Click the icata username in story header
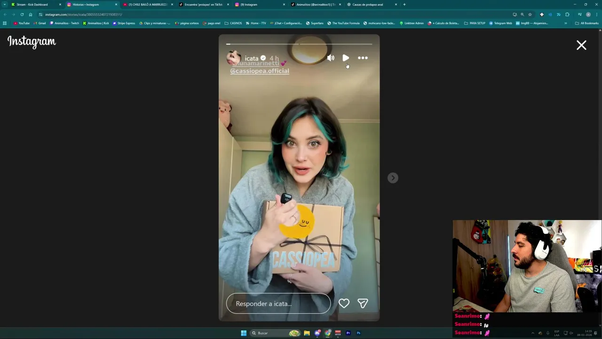Screen dimensions: 602x339 pyautogui.click(x=252, y=58)
